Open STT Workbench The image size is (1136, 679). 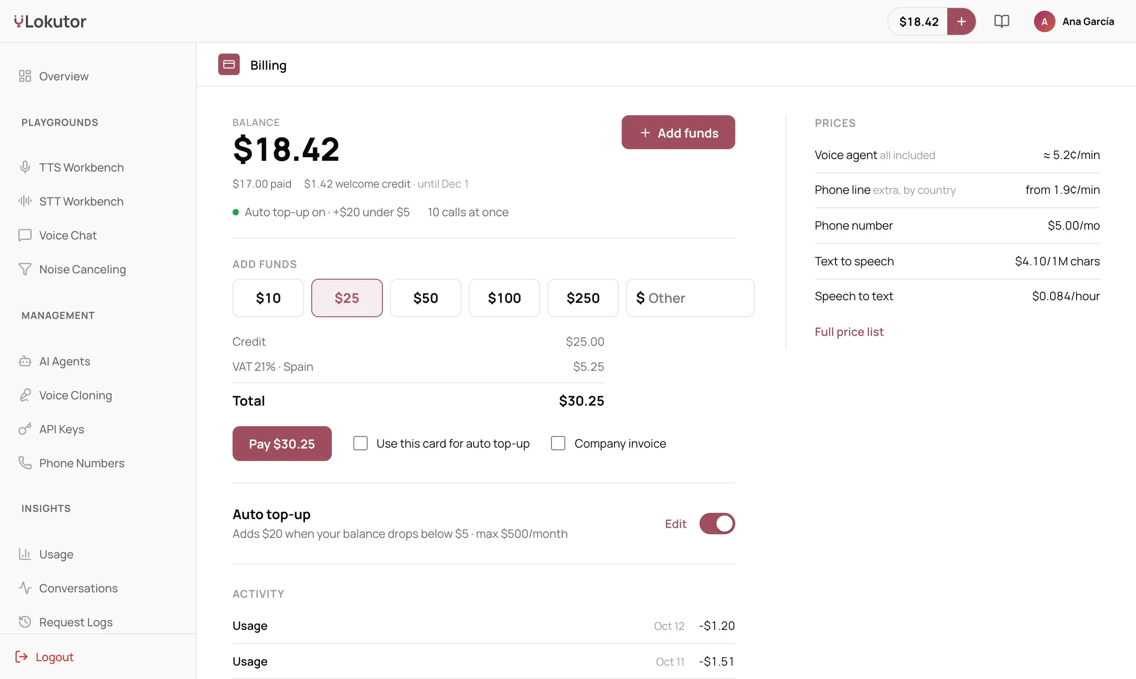[x=72, y=201]
